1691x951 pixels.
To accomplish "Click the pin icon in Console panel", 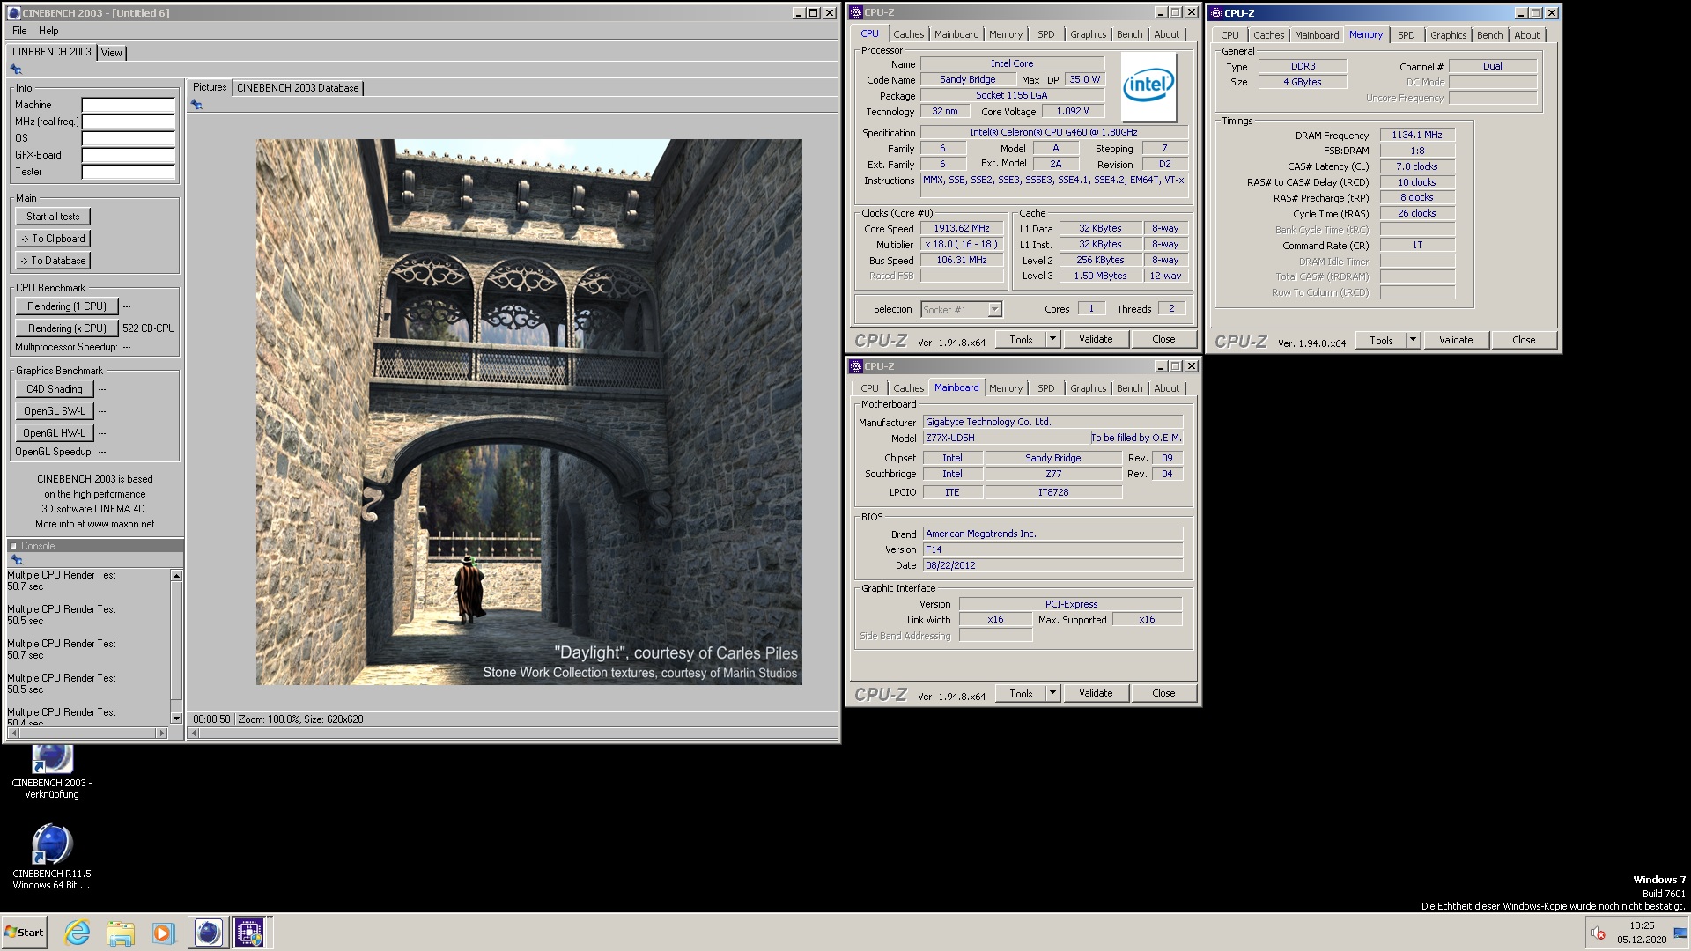I will (x=16, y=560).
